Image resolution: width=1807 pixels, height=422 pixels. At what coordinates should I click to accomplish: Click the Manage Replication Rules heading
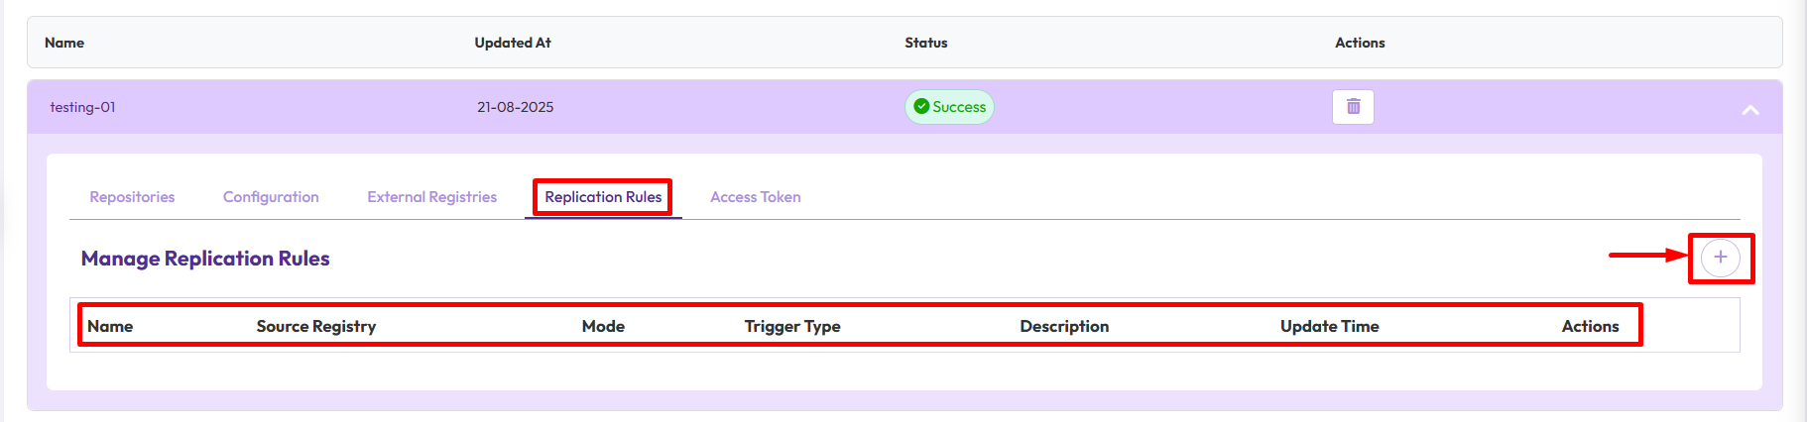[205, 259]
